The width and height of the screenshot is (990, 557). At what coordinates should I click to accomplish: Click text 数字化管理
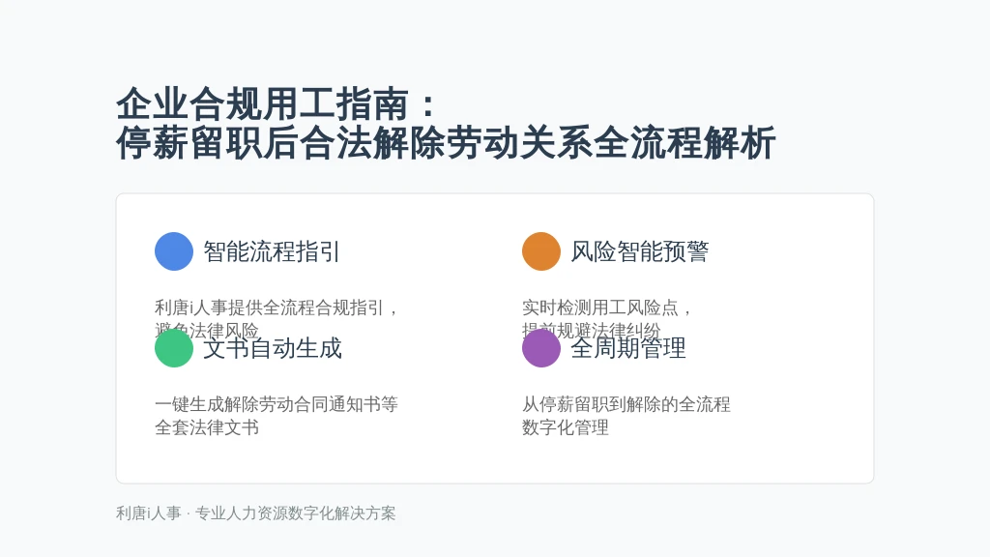coord(566,427)
